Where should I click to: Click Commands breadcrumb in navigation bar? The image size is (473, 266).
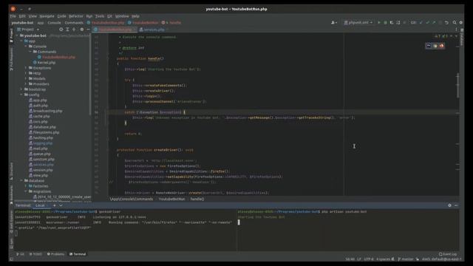coord(74,23)
